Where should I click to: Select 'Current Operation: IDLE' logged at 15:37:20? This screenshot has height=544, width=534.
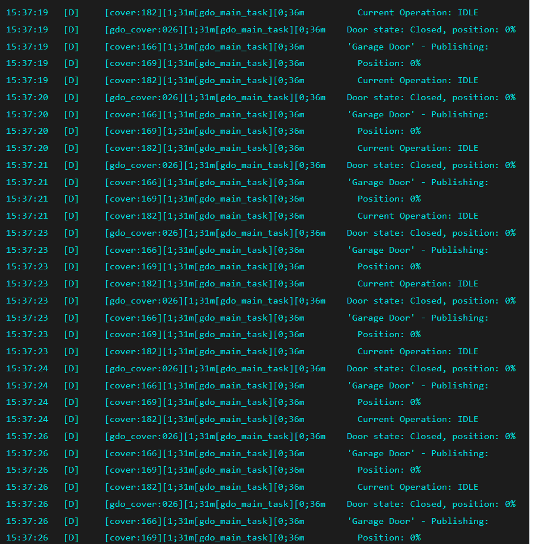tap(418, 148)
